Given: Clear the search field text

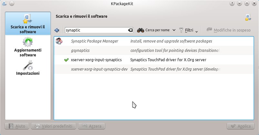Looking at the screenshot, I should pos(130,30).
